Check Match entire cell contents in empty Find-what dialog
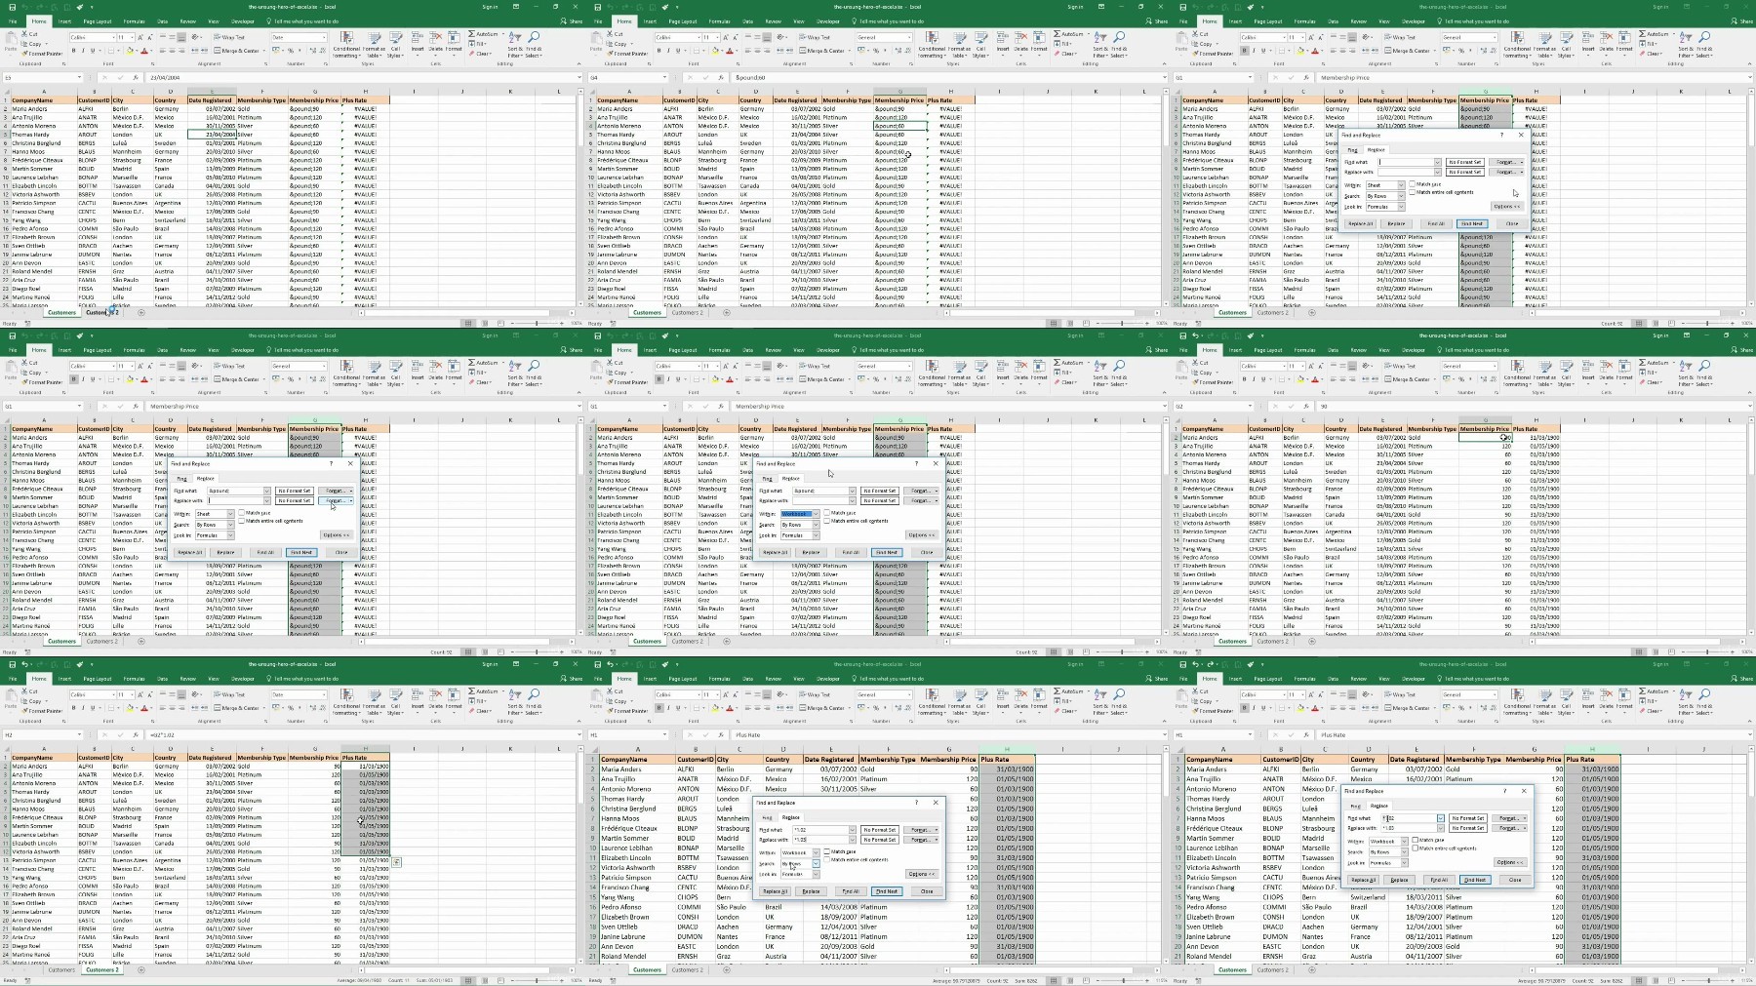1756x986 pixels. point(1412,192)
